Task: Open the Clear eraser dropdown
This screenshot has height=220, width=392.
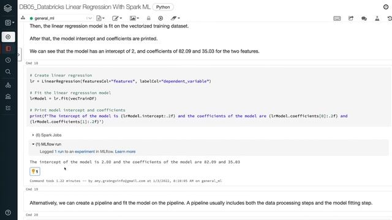Action: 175,18
